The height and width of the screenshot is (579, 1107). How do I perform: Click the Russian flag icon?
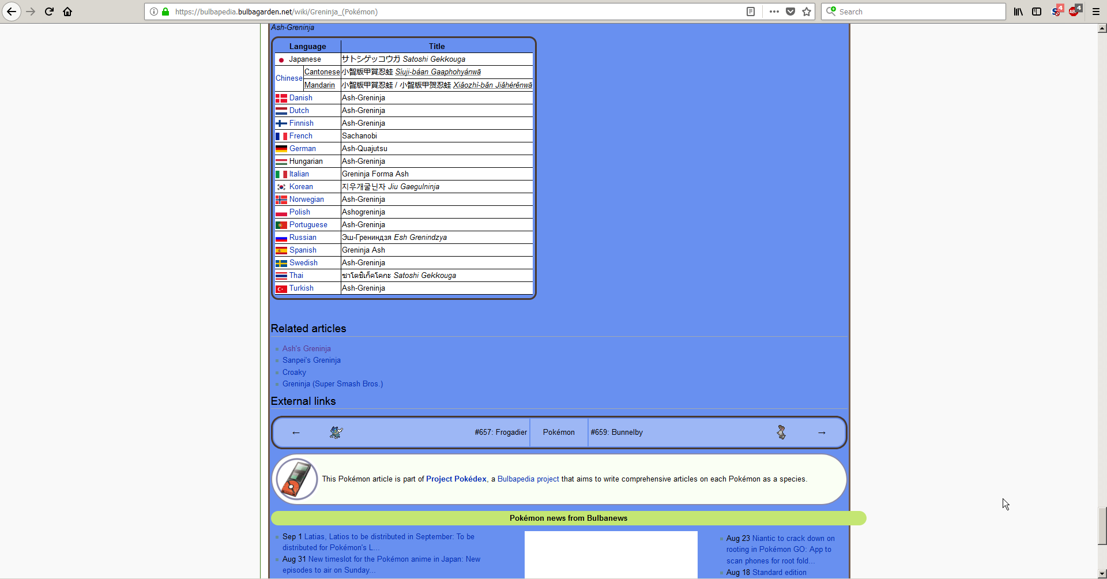tap(281, 238)
